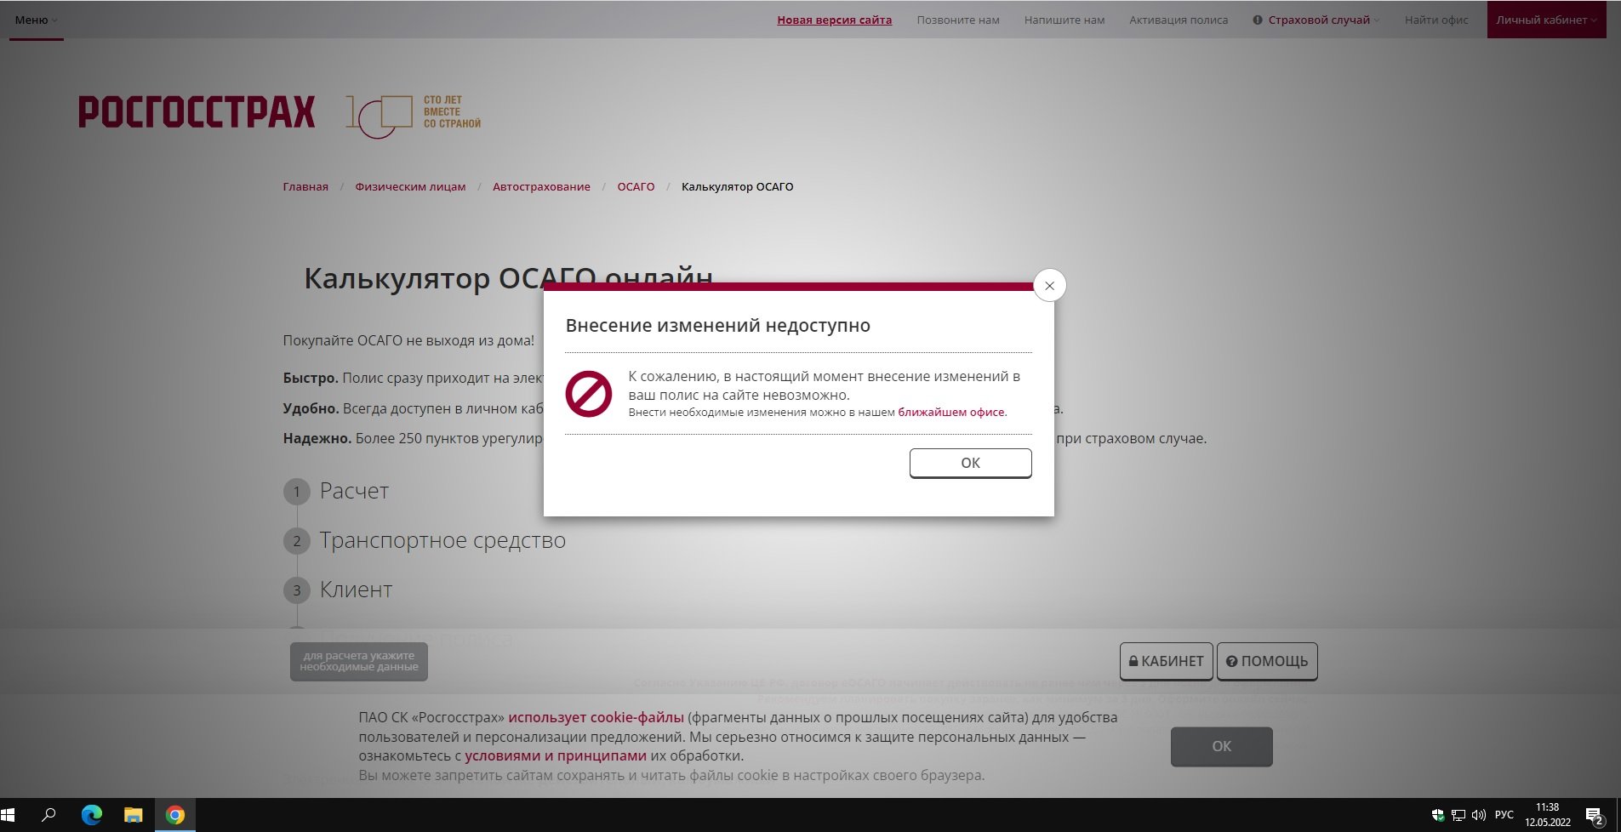Image resolution: width=1621 pixels, height=832 pixels.
Task: Click the 100 years anniversary emblem
Action: (x=413, y=117)
